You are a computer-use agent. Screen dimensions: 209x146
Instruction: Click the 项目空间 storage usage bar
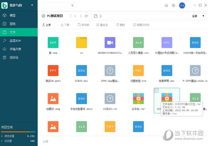coord(18,132)
